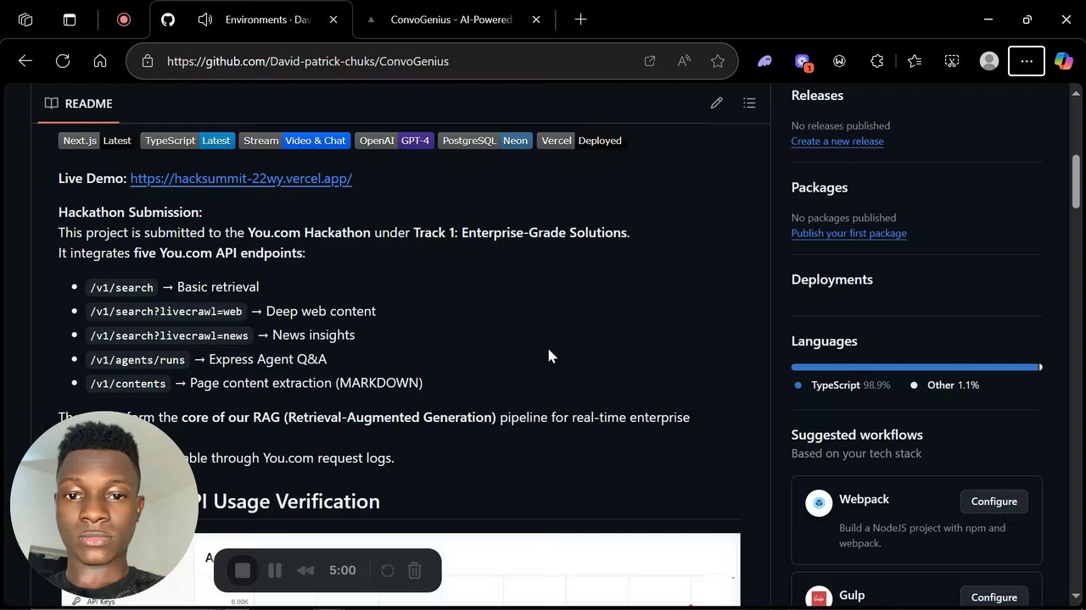Viewport: 1086px width, 610px height.
Task: Open the browser Extensions puzzle icon
Action: click(x=877, y=61)
